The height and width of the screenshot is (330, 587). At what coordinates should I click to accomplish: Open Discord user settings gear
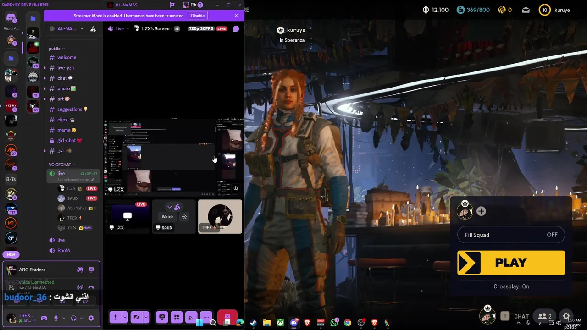tap(91, 318)
